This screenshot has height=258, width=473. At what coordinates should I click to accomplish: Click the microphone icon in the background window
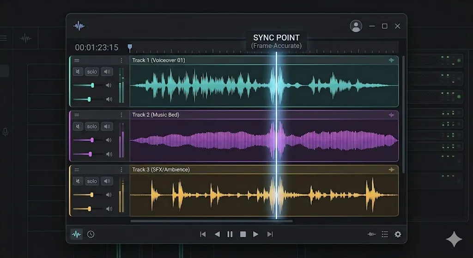coord(5,132)
